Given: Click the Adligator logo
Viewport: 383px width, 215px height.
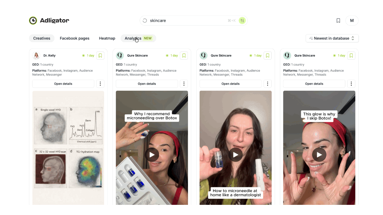Looking at the screenshot, I should pyautogui.click(x=49, y=20).
